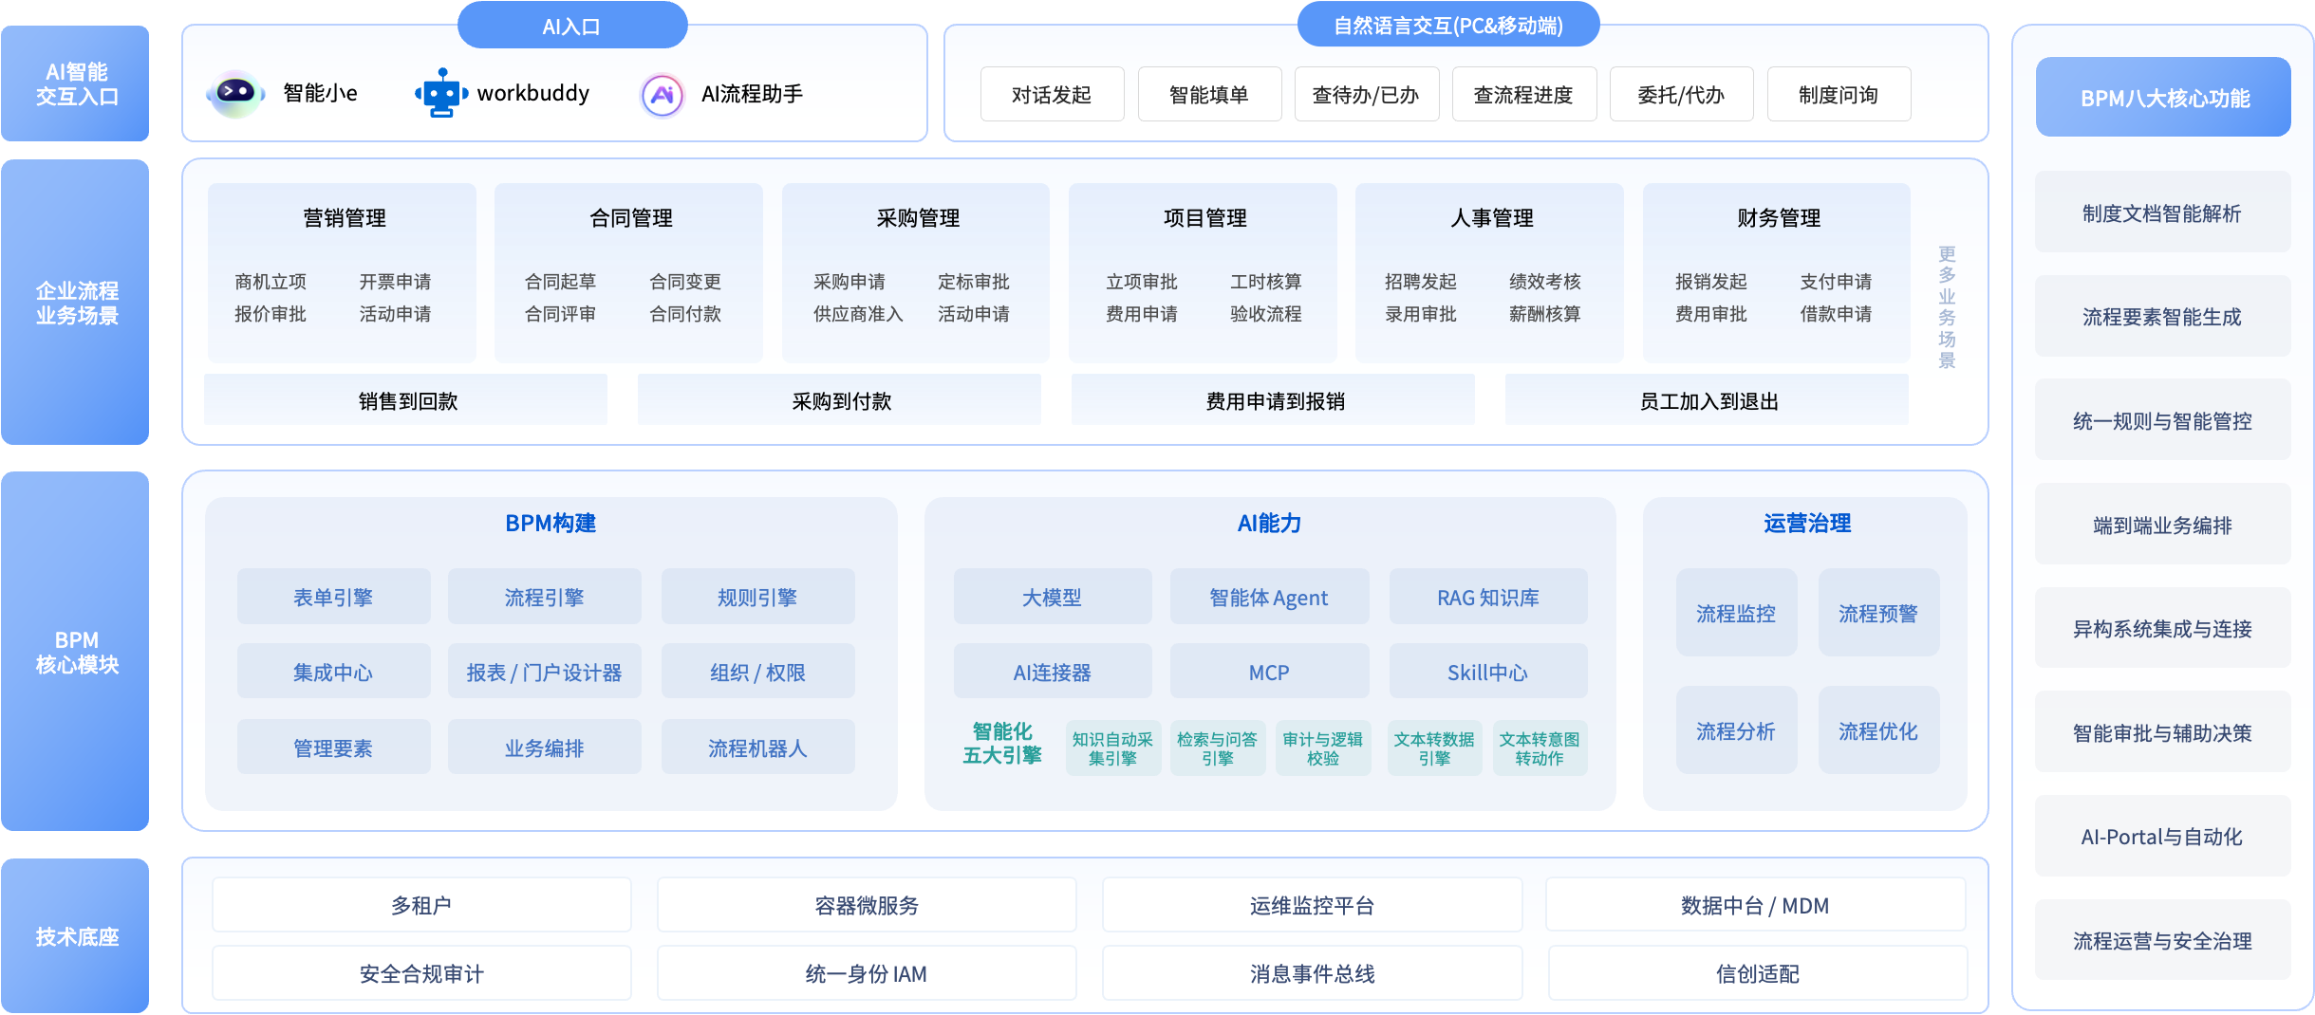The width and height of the screenshot is (2315, 1015).
Task: Select the 对话发起 button
Action: [1052, 94]
